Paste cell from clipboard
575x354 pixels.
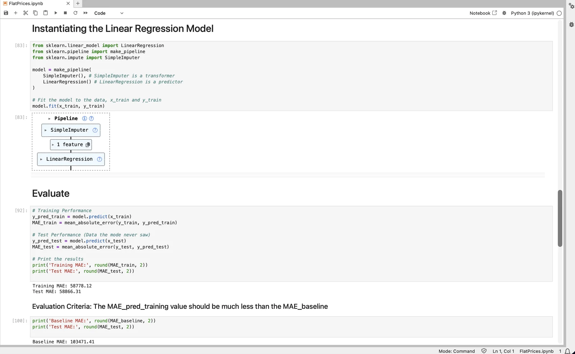[45, 13]
